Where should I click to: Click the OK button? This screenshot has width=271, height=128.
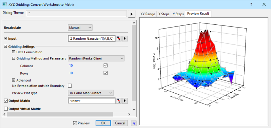pos(103,123)
